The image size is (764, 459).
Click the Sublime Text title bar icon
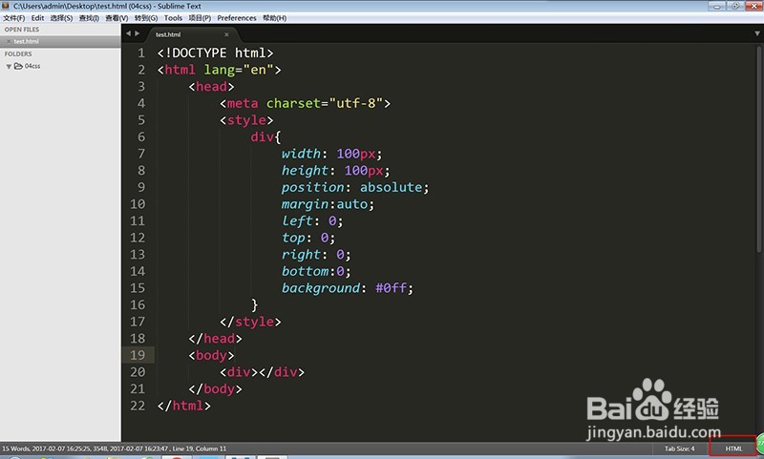[6, 6]
